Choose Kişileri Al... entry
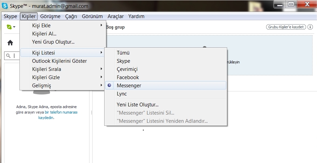Screen dimensions: 317x163 [63, 34]
